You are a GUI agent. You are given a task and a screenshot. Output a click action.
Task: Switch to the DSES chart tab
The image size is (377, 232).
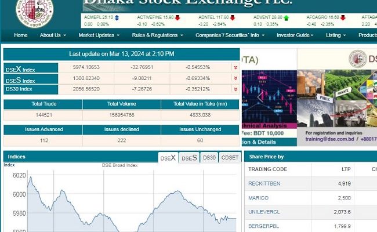(x=189, y=158)
